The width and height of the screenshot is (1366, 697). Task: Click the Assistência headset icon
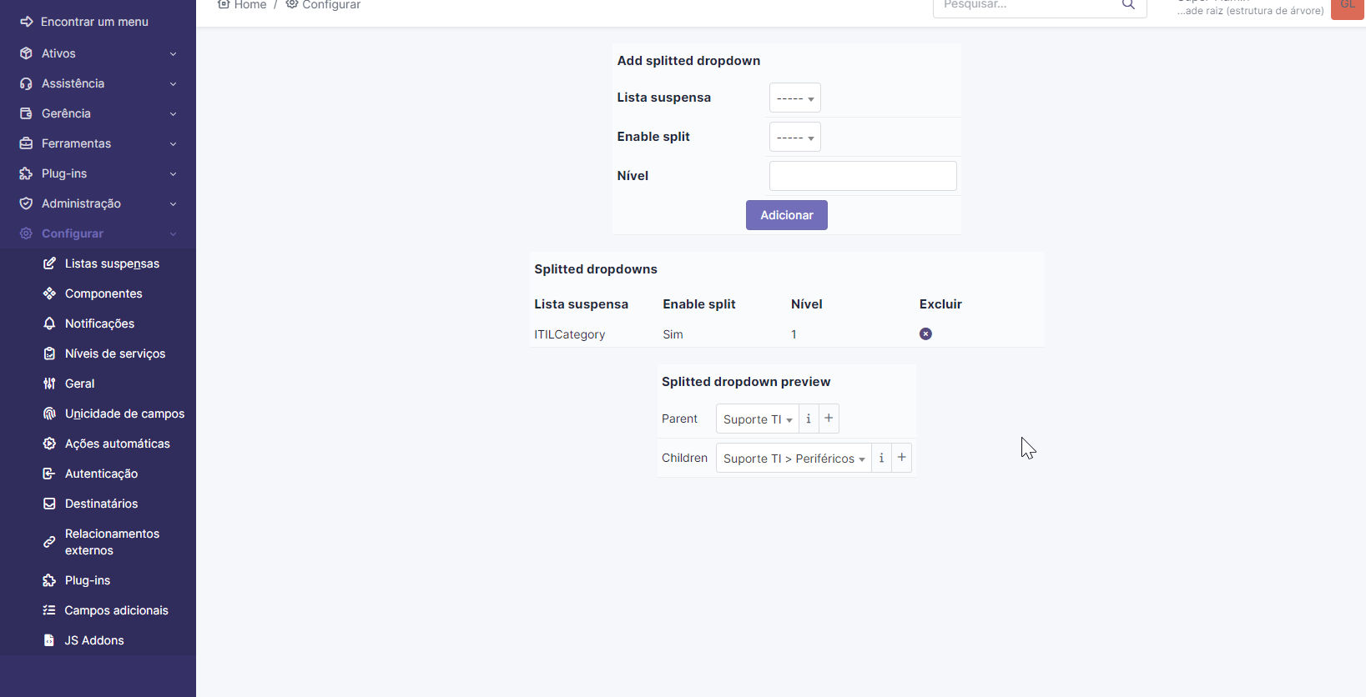point(26,83)
